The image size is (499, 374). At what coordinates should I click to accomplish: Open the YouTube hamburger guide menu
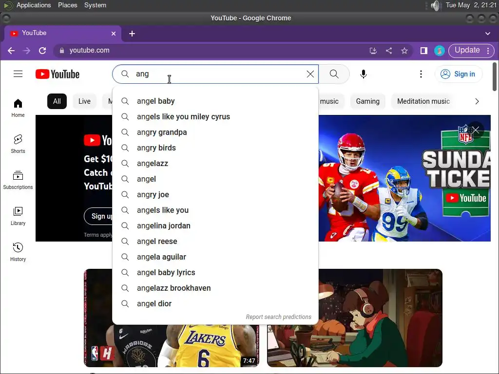[18, 74]
